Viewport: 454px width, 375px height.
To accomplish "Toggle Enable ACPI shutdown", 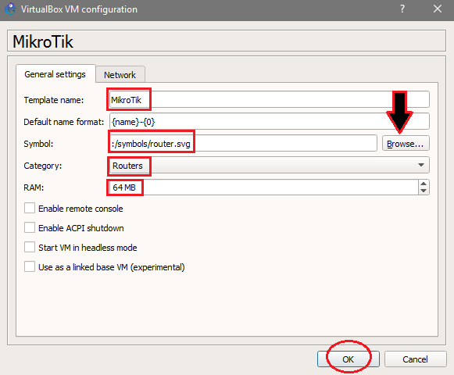I will point(30,228).
